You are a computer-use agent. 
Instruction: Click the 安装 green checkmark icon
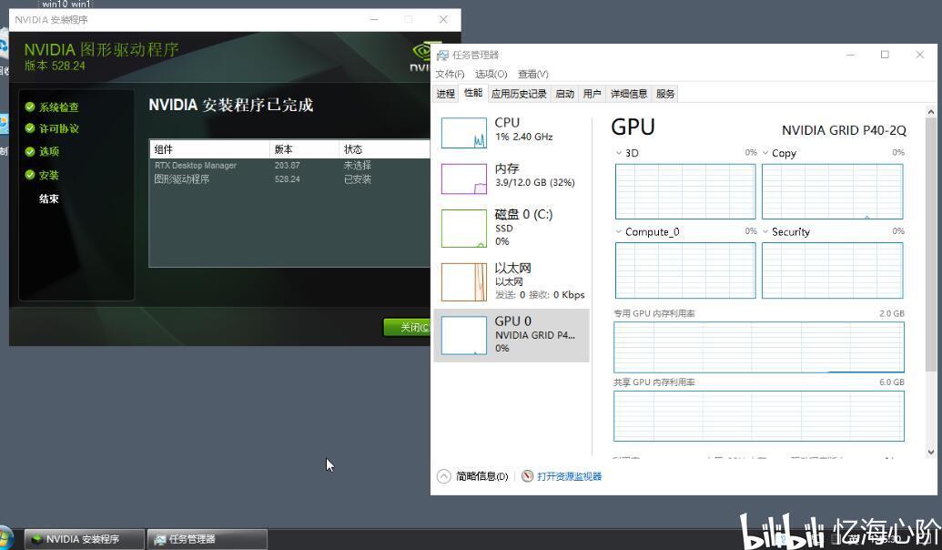(30, 175)
